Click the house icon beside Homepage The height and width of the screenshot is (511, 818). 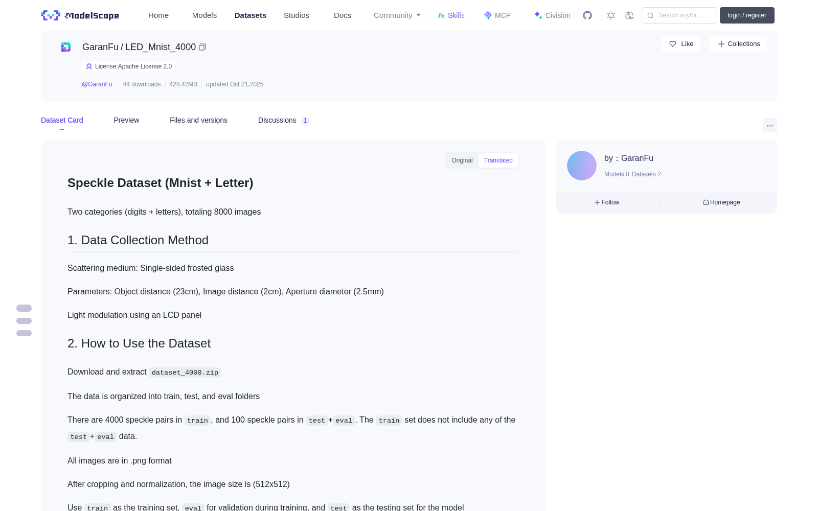(x=706, y=202)
